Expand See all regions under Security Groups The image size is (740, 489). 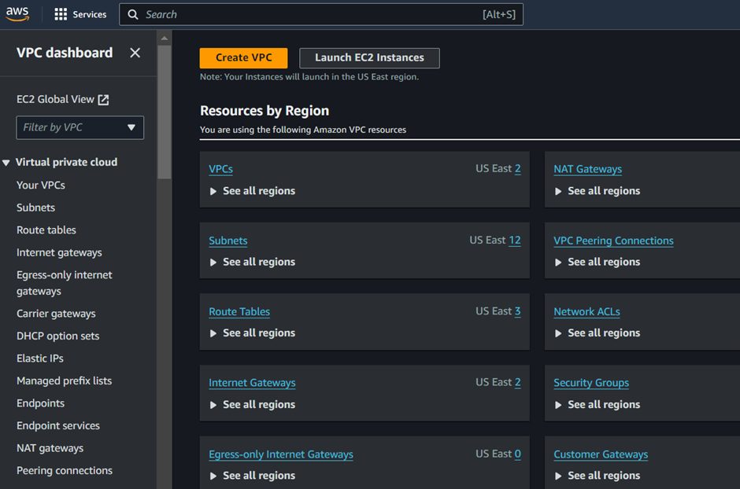tap(598, 405)
